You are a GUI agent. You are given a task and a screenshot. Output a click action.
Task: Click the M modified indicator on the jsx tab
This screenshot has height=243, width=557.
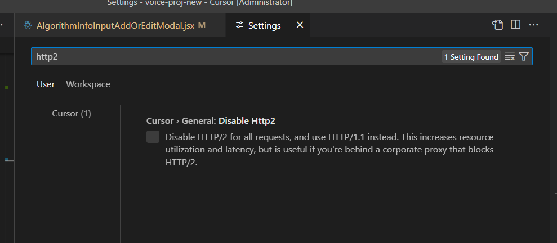pyautogui.click(x=202, y=25)
